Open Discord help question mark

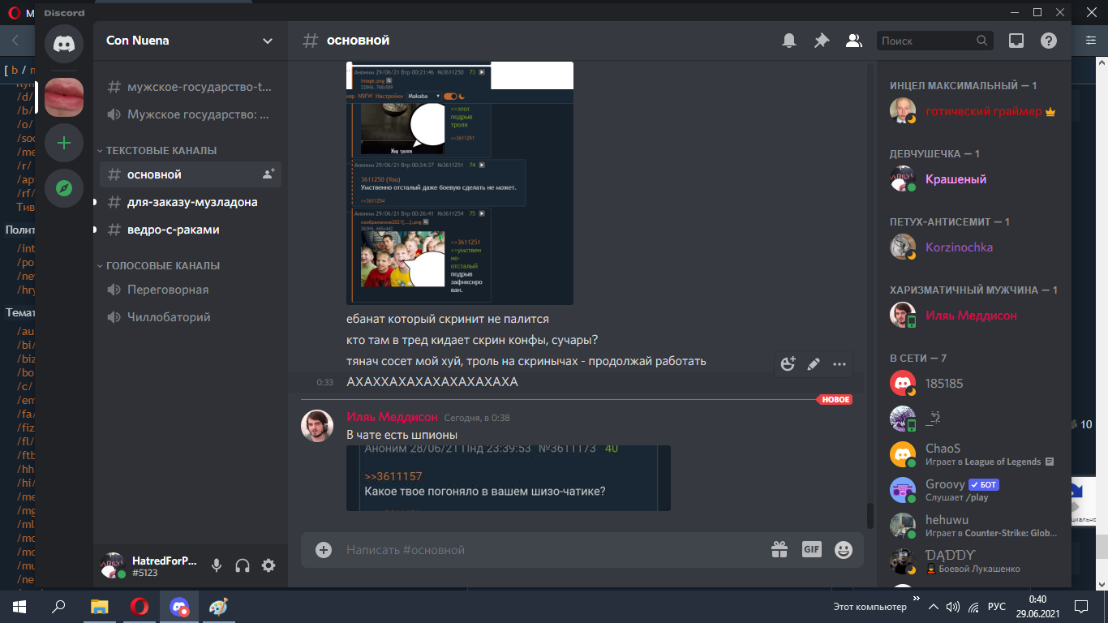point(1049,41)
